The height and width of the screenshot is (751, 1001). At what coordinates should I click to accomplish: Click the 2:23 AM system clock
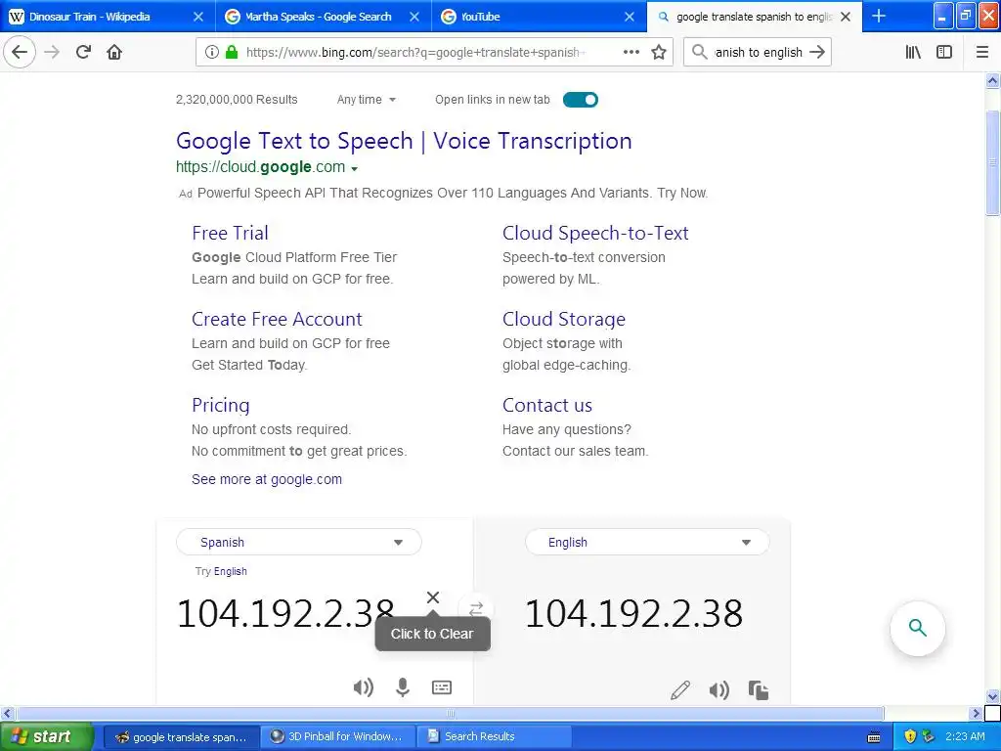pyautogui.click(x=965, y=736)
